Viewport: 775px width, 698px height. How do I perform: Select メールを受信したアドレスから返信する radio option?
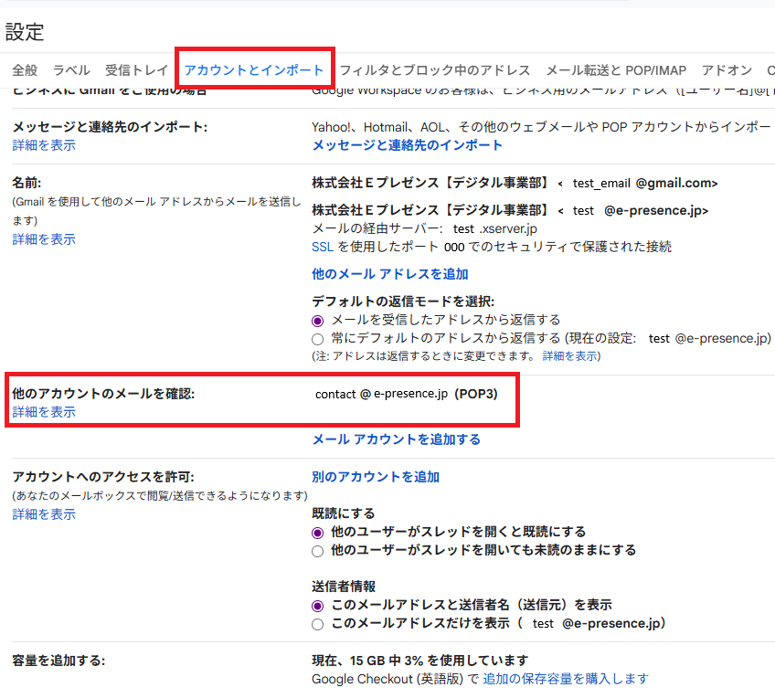pyautogui.click(x=318, y=321)
